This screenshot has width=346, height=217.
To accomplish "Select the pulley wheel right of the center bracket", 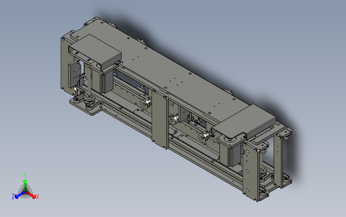I will tap(174, 119).
